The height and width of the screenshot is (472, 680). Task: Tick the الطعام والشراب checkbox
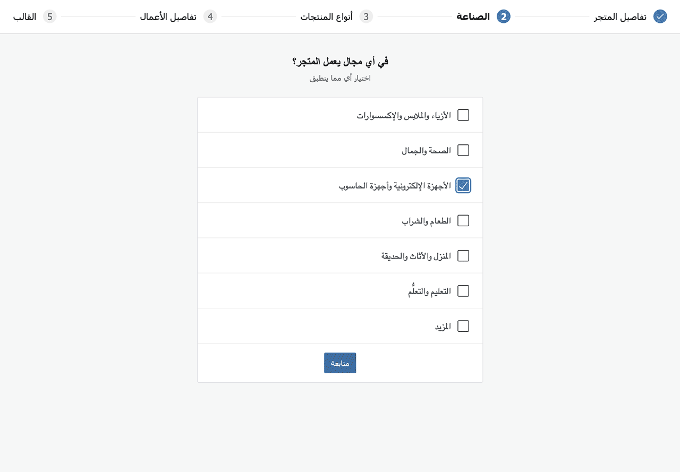463,220
